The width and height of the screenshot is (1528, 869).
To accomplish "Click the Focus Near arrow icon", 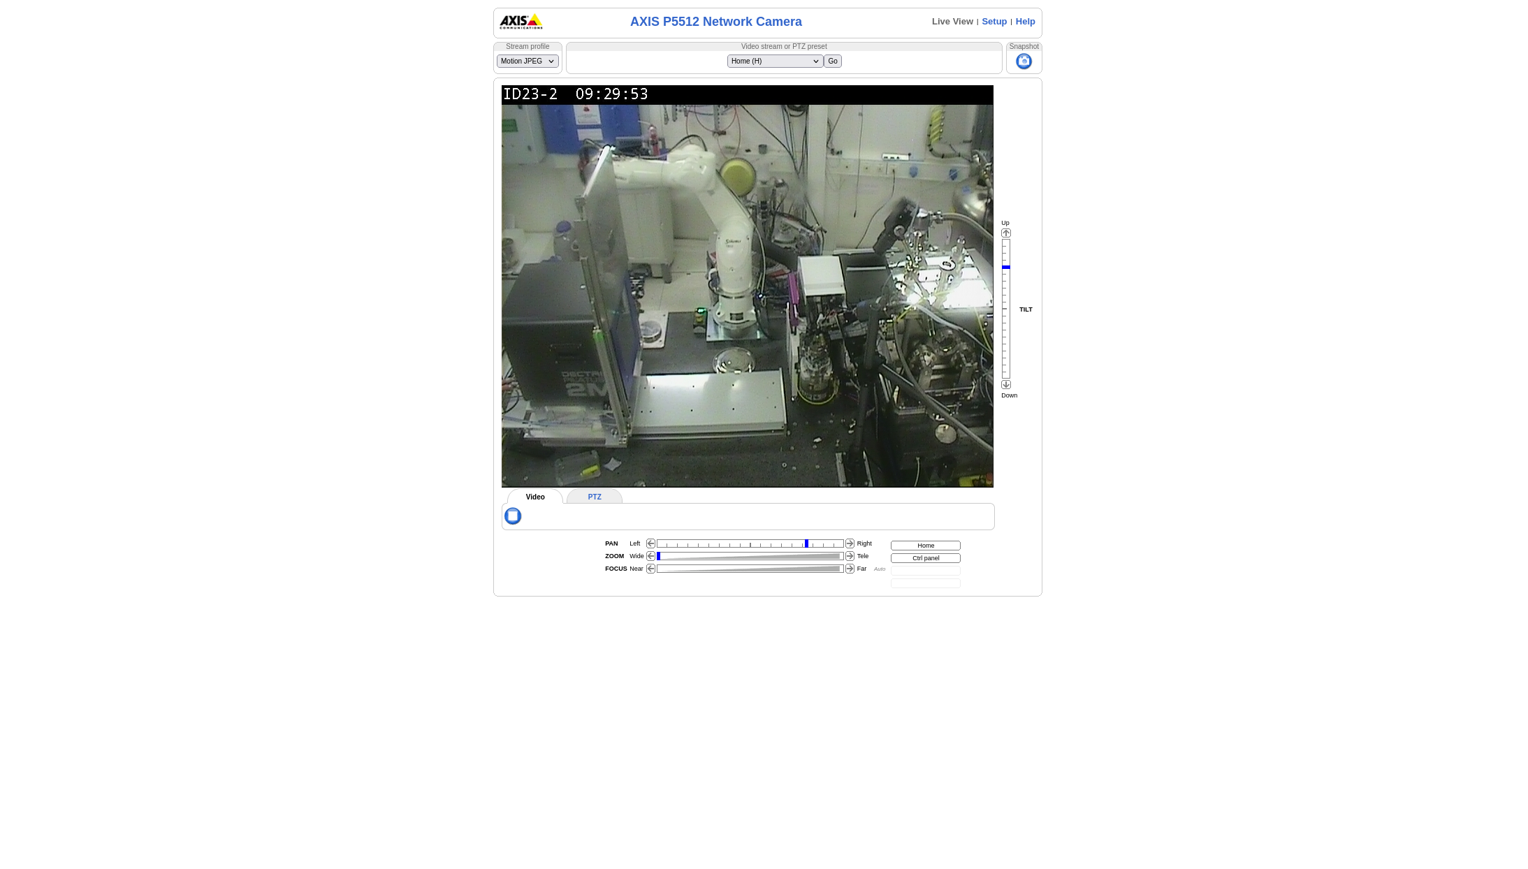I will coord(650,568).
